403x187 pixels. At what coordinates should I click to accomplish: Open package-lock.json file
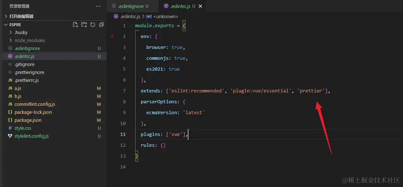tap(33, 112)
